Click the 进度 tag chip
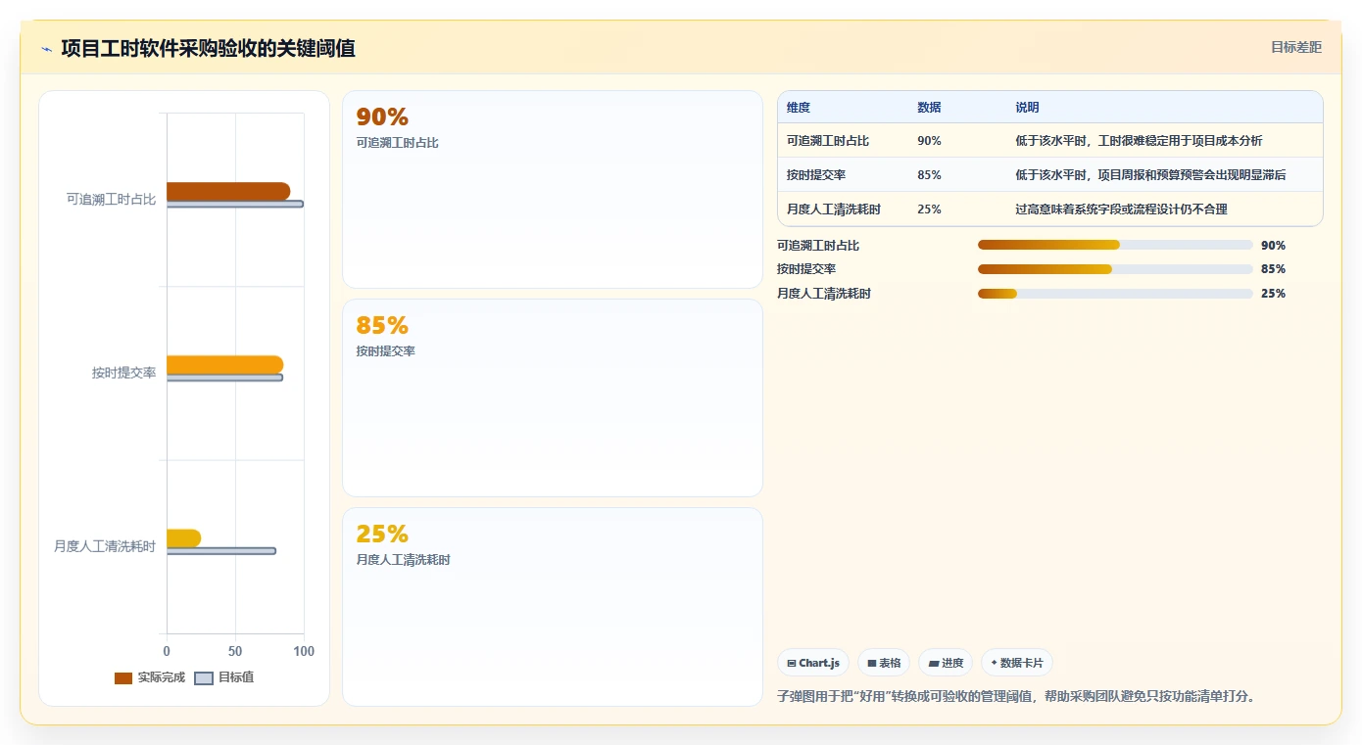 coord(946,663)
